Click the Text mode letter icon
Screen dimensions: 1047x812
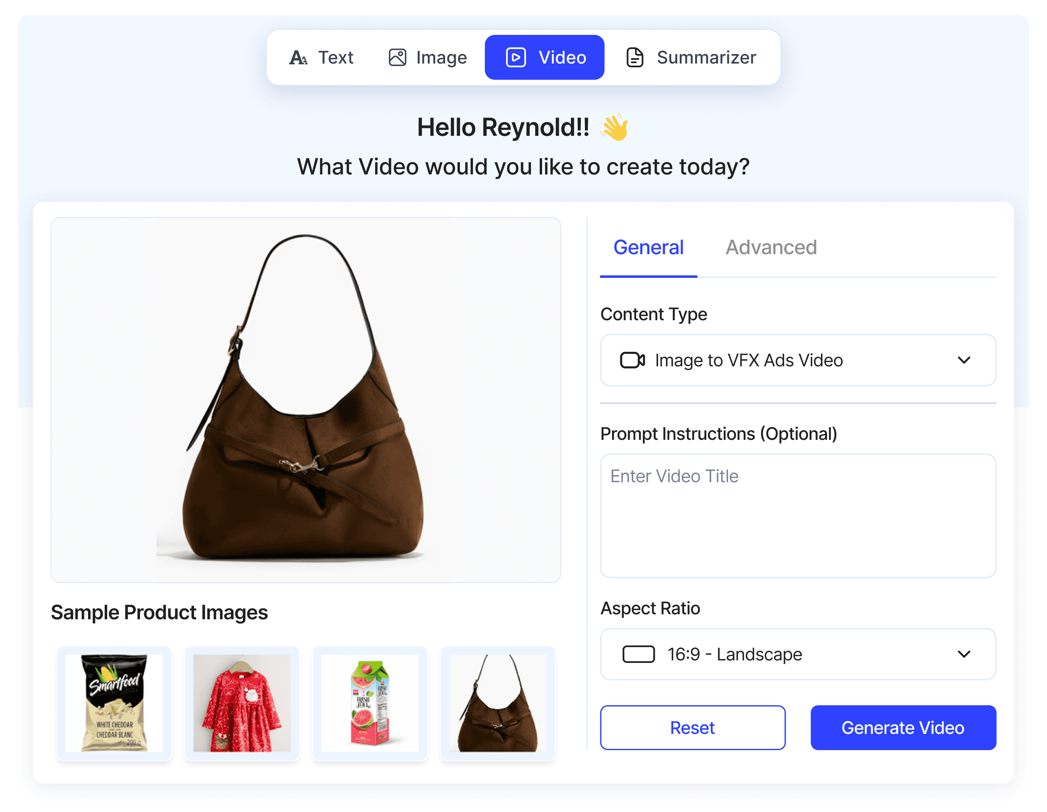298,57
